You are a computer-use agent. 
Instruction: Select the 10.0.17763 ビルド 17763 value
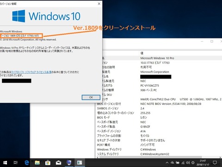[x=155, y=63]
